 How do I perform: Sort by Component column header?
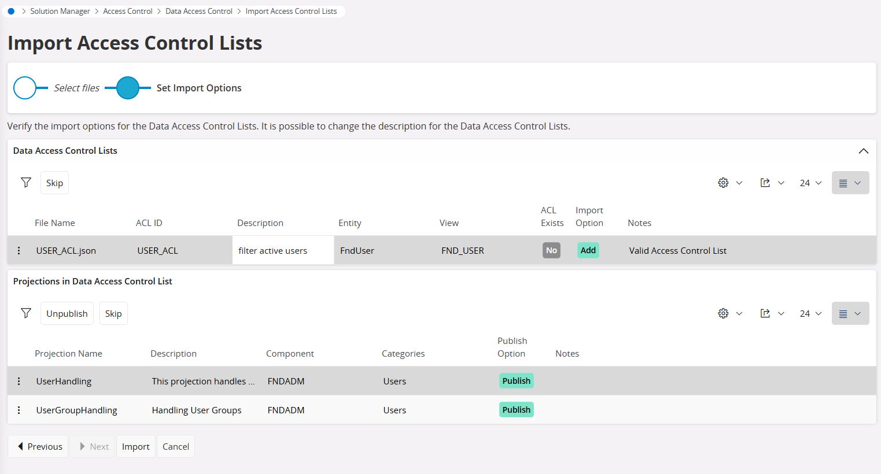point(290,354)
